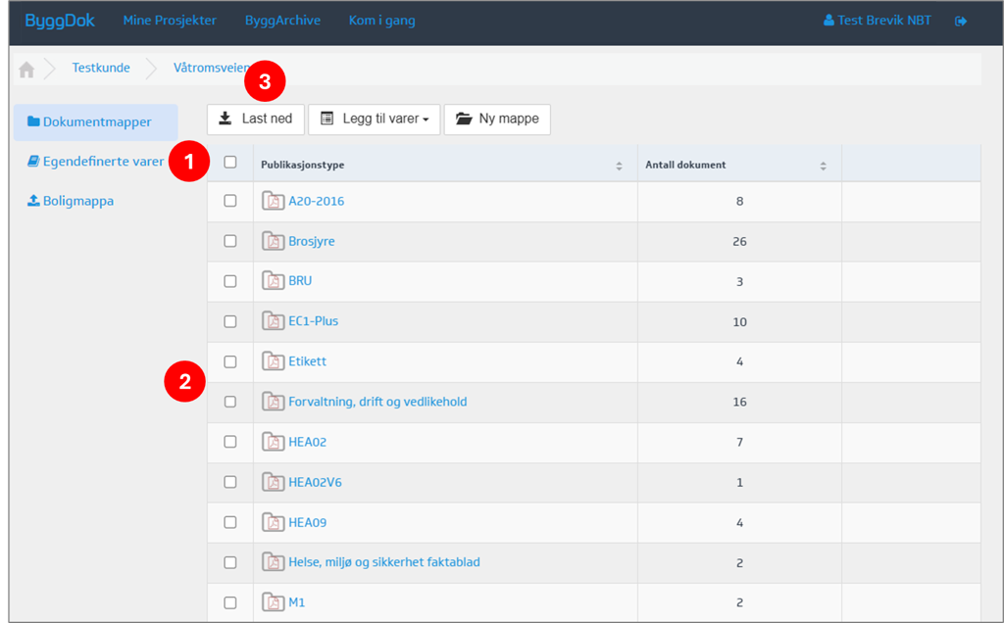Sort by the Antall dokument column arrows
The image size is (1004, 623).
pyautogui.click(x=823, y=166)
